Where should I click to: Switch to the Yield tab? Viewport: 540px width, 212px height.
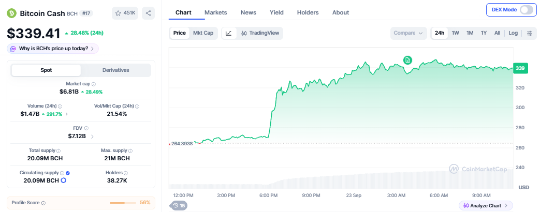pyautogui.click(x=276, y=12)
